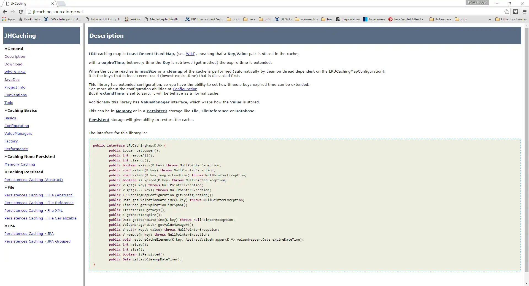Click the Persistent storage like File link
Screen dimensions: 529x286
pyautogui.click(x=157, y=111)
